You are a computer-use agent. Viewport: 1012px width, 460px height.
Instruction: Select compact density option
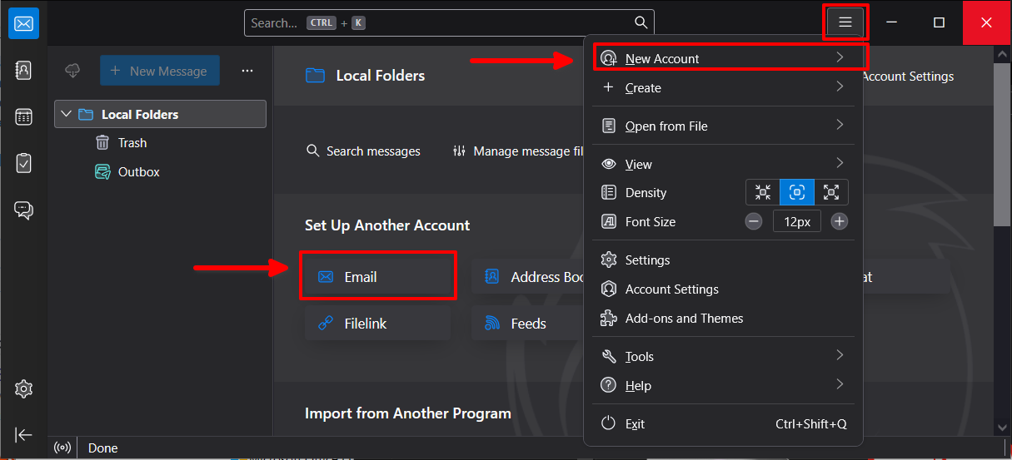[x=762, y=193]
